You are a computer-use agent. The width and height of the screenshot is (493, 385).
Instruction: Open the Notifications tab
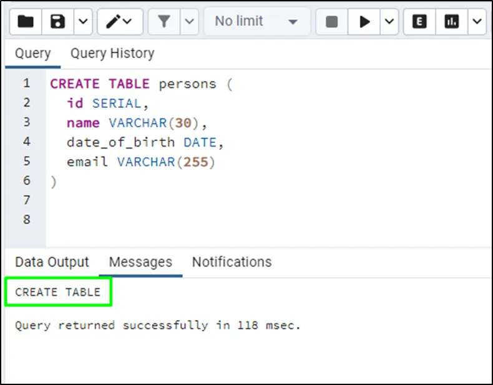coord(232,262)
